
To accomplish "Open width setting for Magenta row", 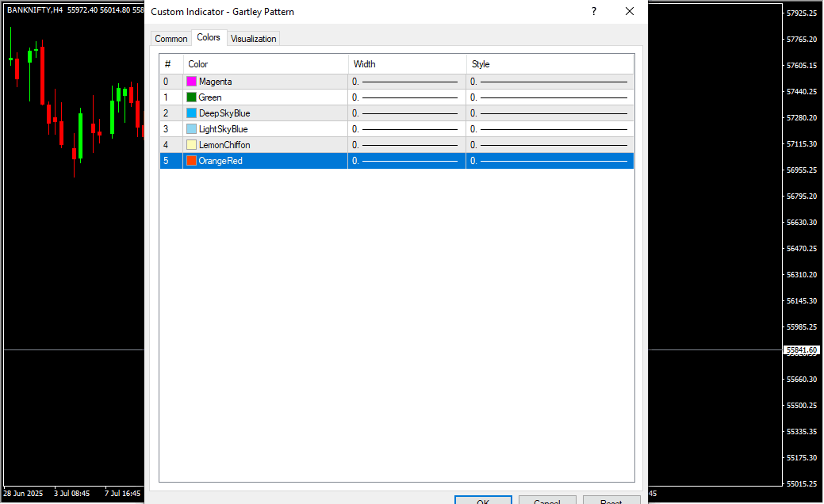I will (x=406, y=82).
